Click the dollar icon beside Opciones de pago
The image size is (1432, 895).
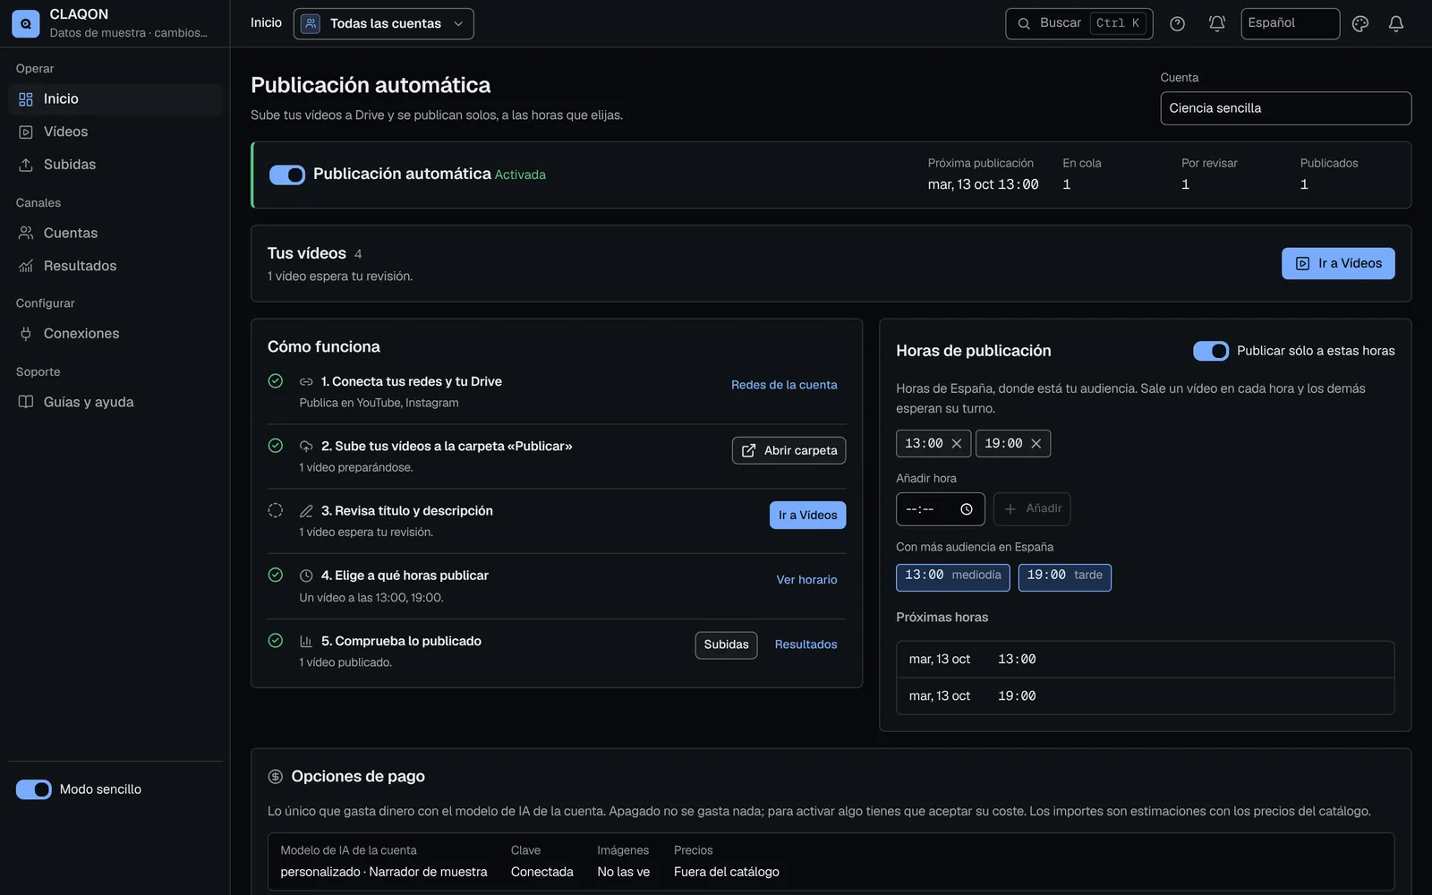[x=276, y=777]
